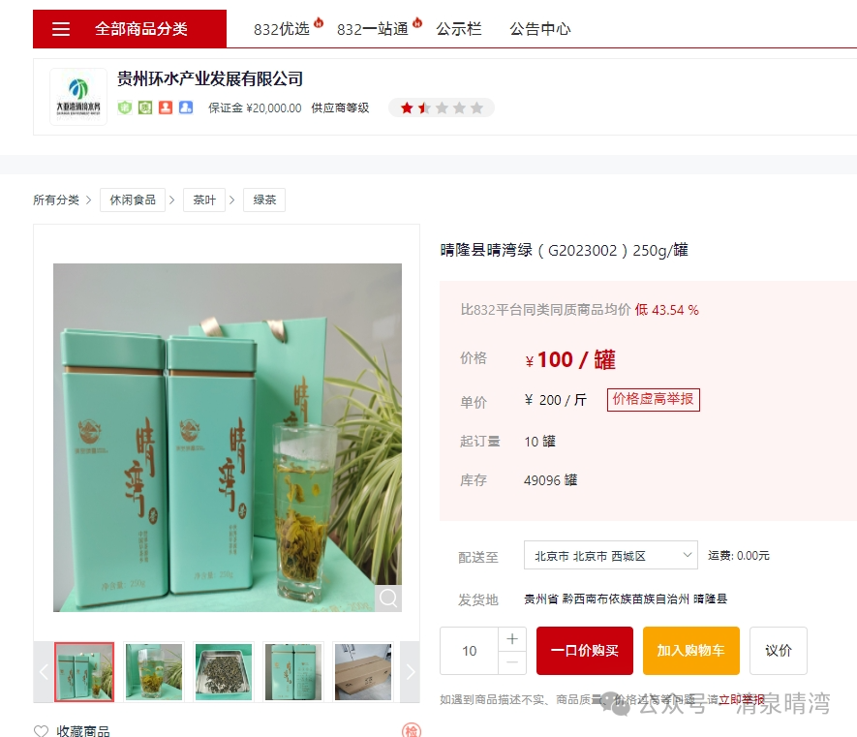Click the heart icon to favorite product
Image resolution: width=857 pixels, height=737 pixels.
(41, 731)
